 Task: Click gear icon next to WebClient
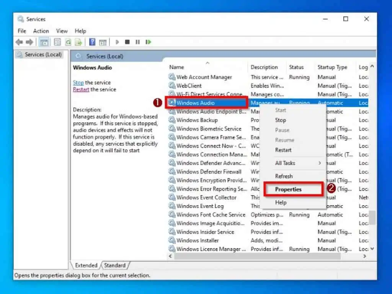point(172,85)
